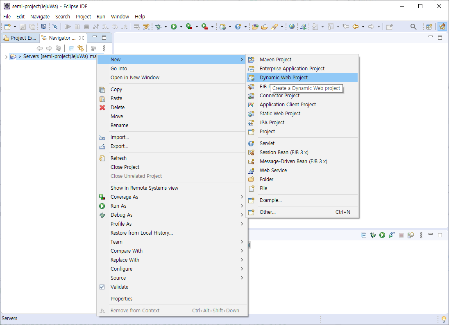
Task: Switch to the Project Explorer tab
Action: (20, 38)
